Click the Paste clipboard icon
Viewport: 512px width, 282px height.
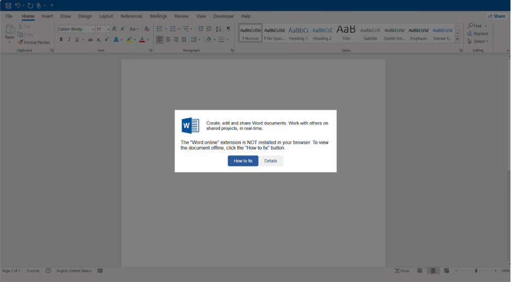tap(10, 29)
